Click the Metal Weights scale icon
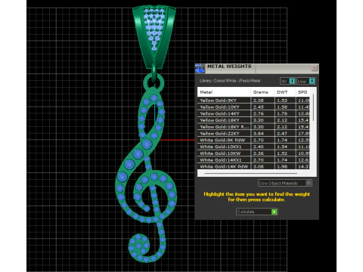The image size is (363, 272). pos(200,68)
